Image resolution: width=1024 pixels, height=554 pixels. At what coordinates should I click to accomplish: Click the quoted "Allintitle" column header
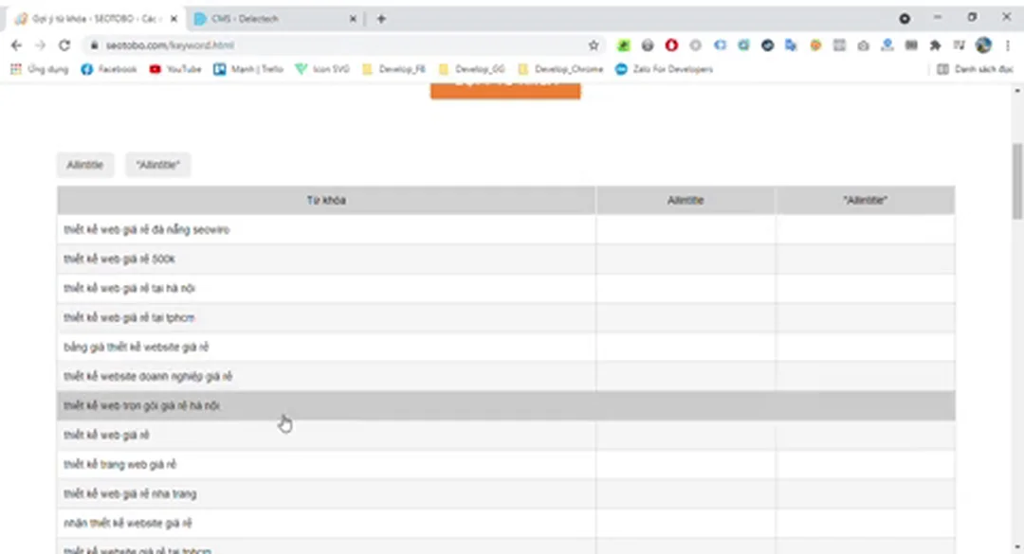coord(866,201)
